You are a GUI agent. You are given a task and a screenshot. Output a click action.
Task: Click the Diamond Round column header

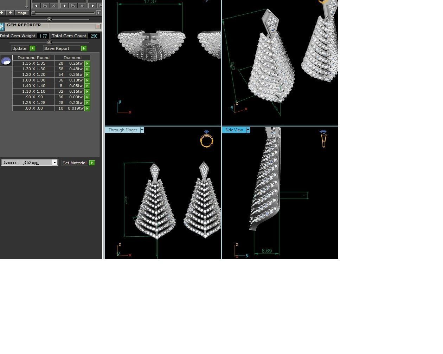point(33,58)
